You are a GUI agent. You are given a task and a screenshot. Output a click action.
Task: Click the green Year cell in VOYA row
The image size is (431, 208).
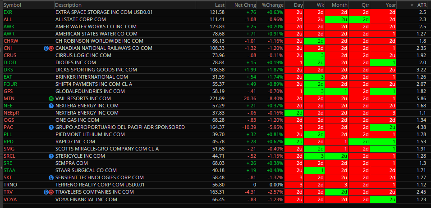point(383,199)
